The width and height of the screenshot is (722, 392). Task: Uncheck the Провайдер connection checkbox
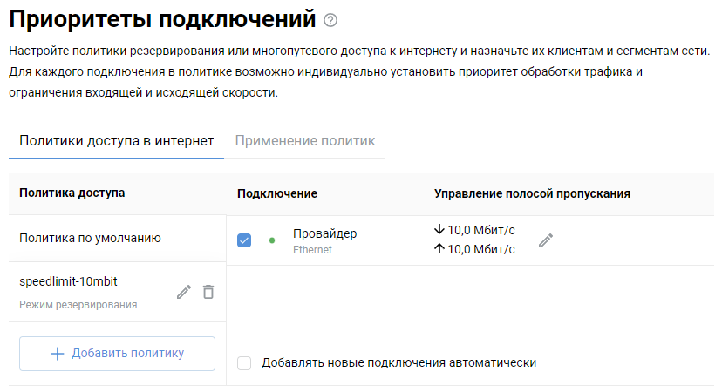pyautogui.click(x=244, y=240)
